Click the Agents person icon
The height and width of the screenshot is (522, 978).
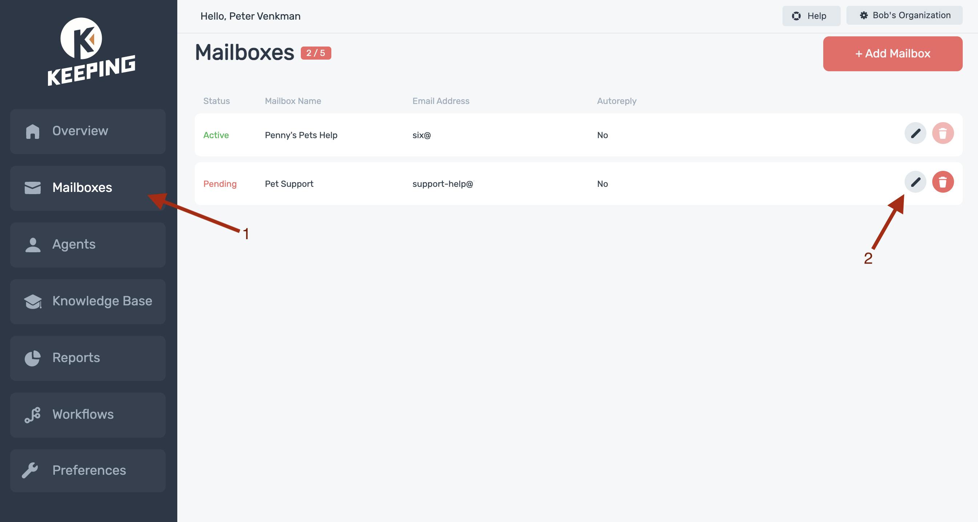pos(33,245)
